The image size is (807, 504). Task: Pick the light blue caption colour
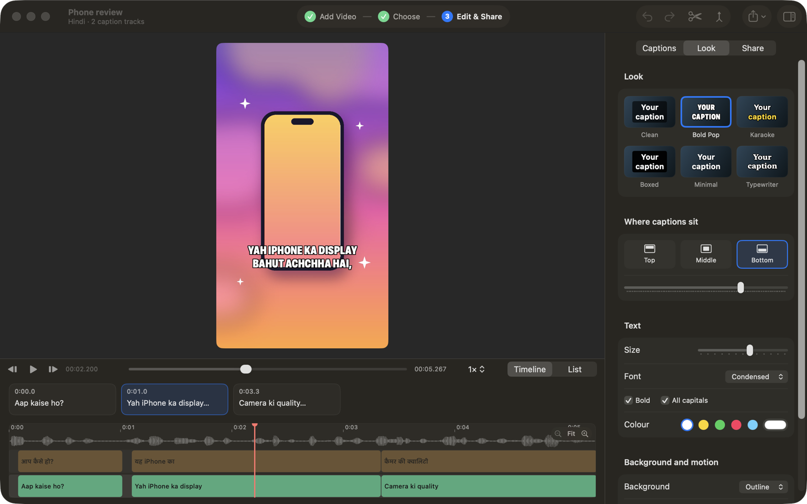753,425
